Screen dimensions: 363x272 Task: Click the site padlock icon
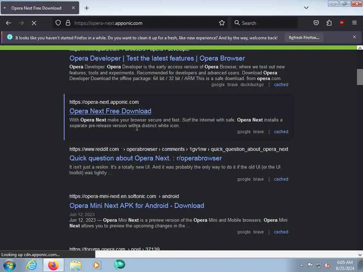click(x=68, y=23)
